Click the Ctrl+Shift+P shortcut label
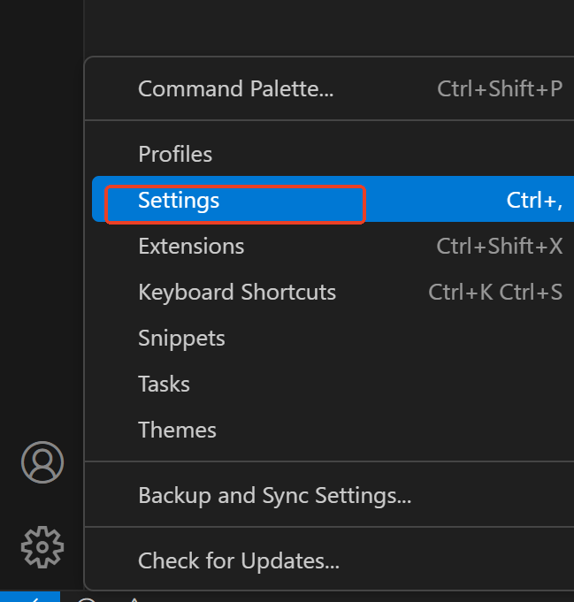 coord(500,89)
